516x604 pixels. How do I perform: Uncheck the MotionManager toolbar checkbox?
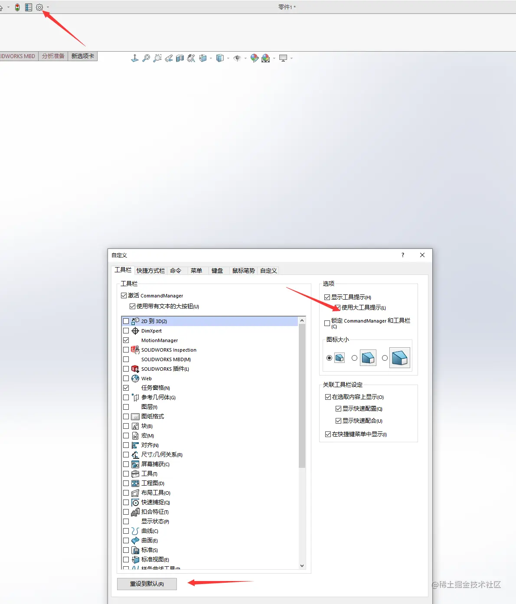coord(126,340)
